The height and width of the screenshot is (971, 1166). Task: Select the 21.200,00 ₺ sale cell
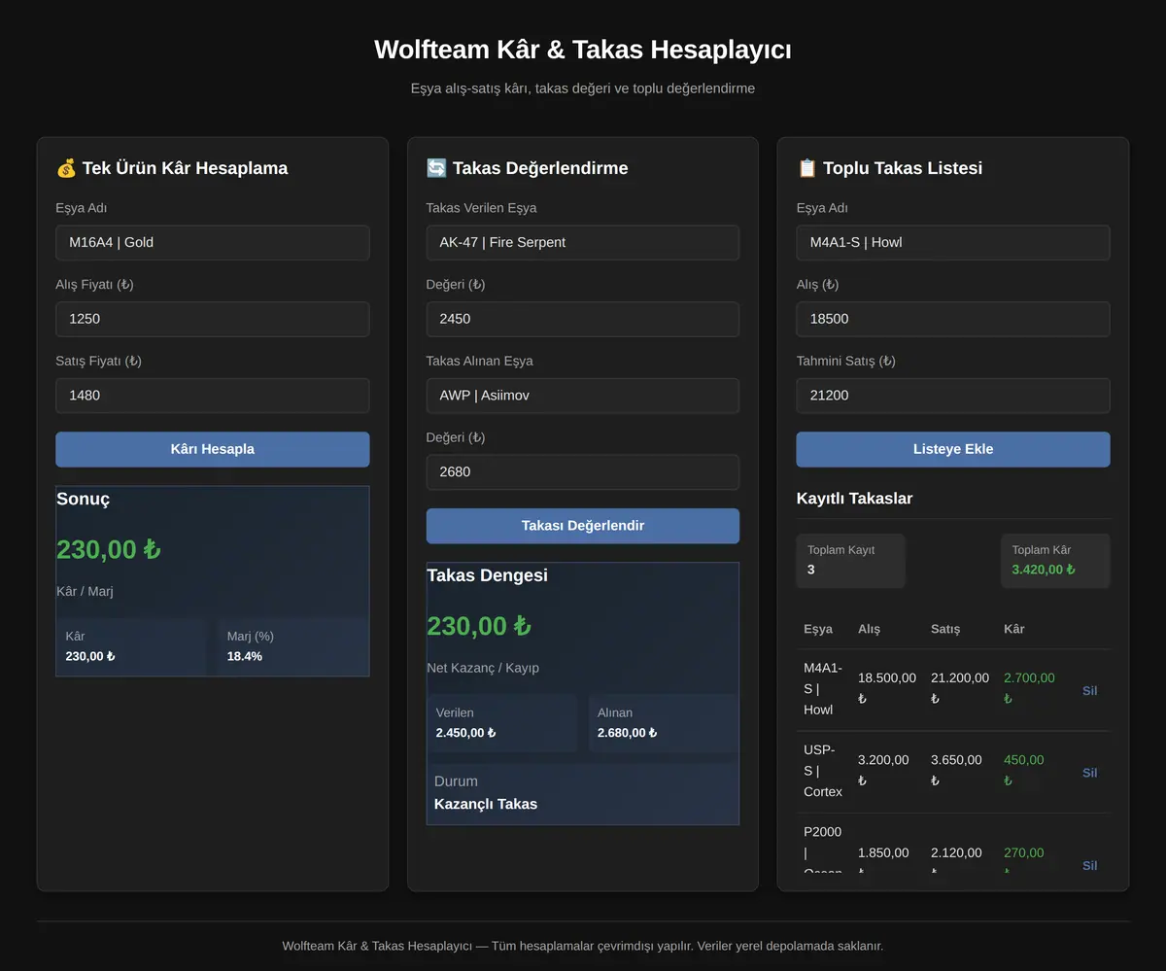pos(960,688)
